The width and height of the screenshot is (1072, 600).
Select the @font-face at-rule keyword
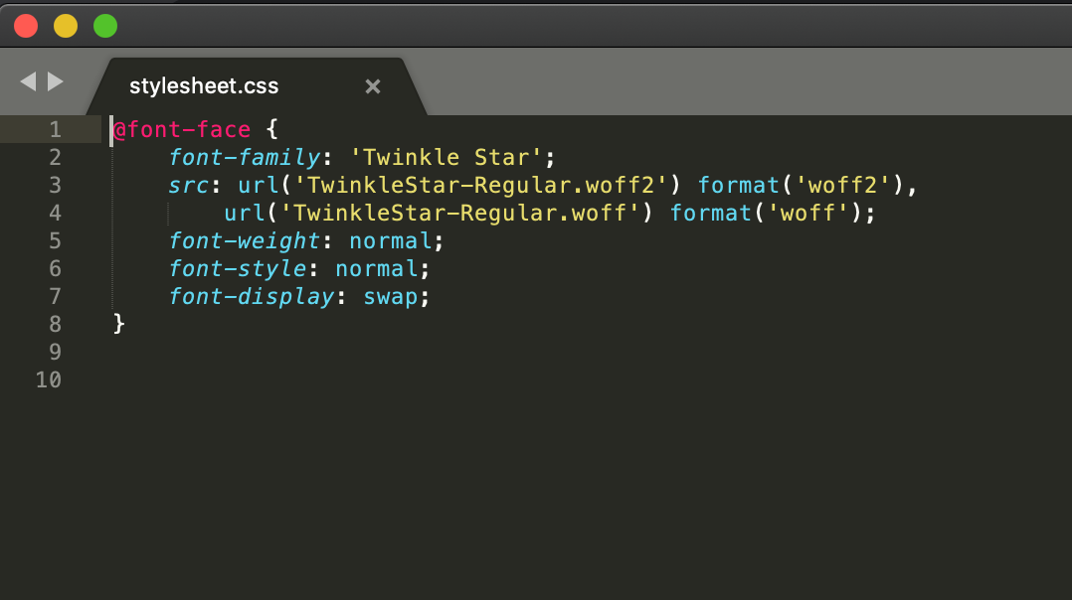pos(179,129)
